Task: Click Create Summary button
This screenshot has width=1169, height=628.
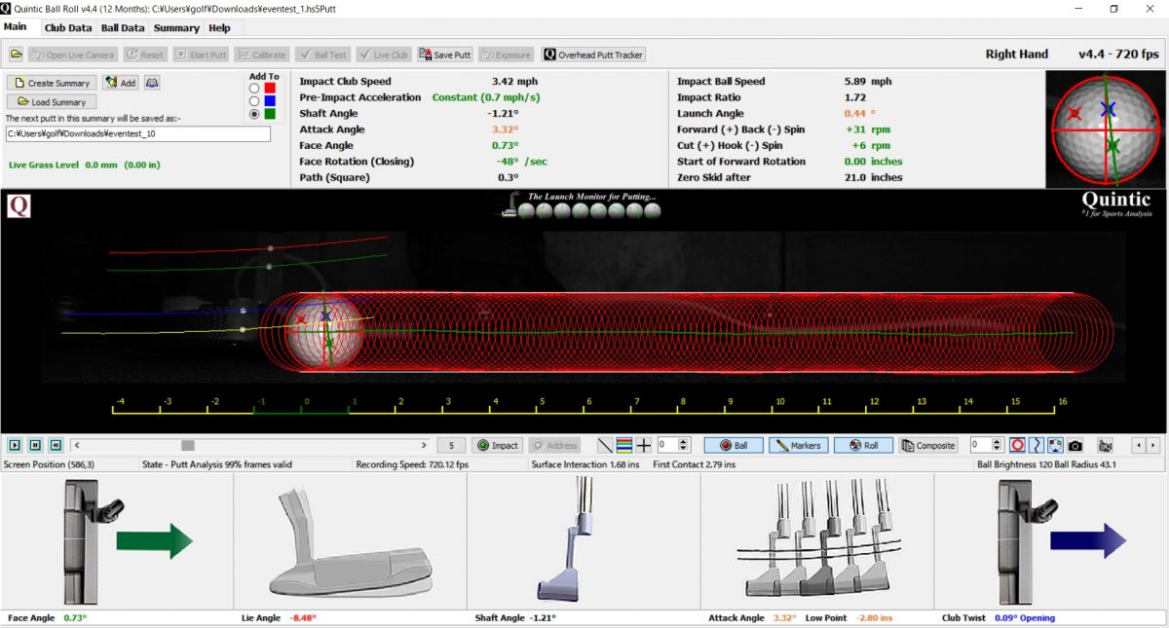Action: tap(52, 83)
